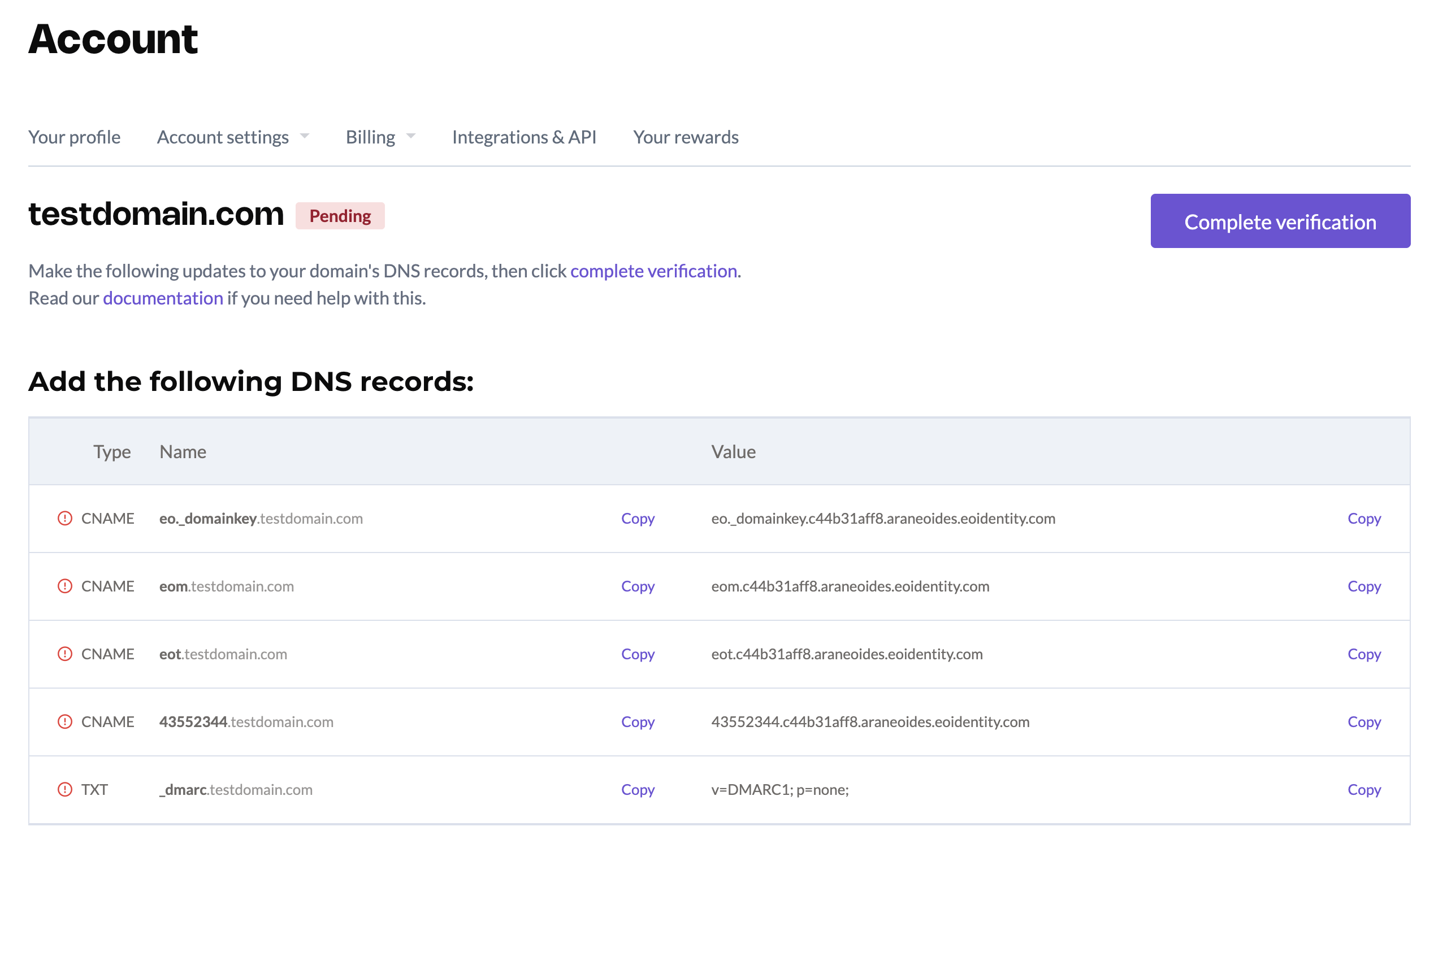Expand the Billing dropdown arrow
The width and height of the screenshot is (1447, 957).
411,136
